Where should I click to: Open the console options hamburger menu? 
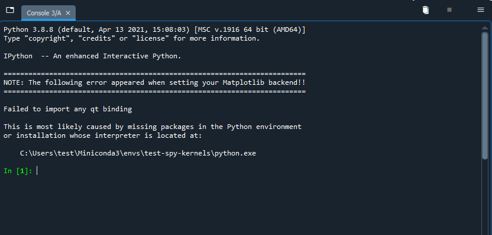click(480, 10)
